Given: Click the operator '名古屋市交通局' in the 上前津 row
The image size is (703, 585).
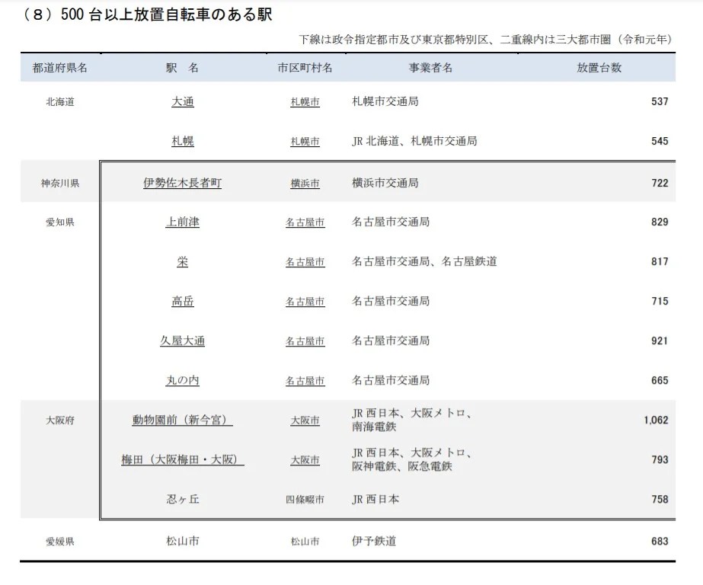Looking at the screenshot, I should tap(391, 222).
